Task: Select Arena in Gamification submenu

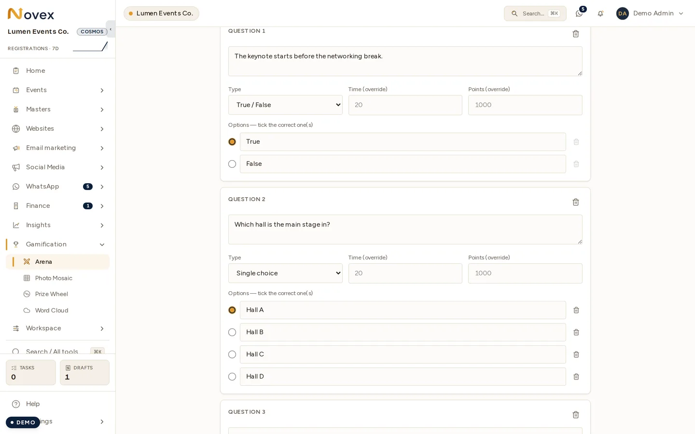Action: (x=57, y=262)
